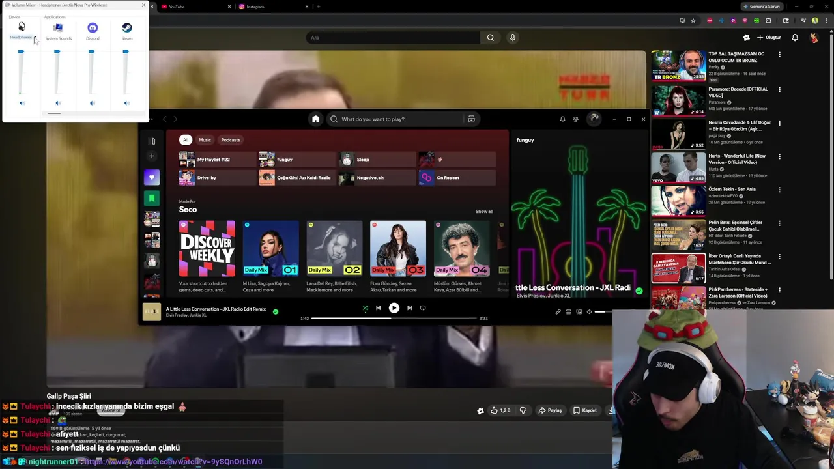This screenshot has width=834, height=469.
Task: Bookmark page with star icon
Action: coord(693,21)
